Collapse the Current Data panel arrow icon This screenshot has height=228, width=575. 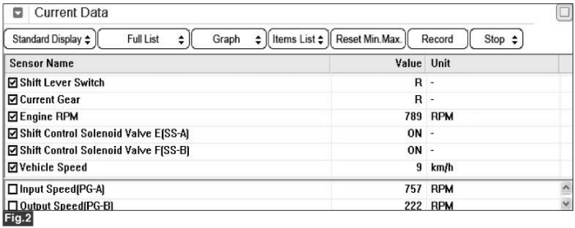click(18, 14)
